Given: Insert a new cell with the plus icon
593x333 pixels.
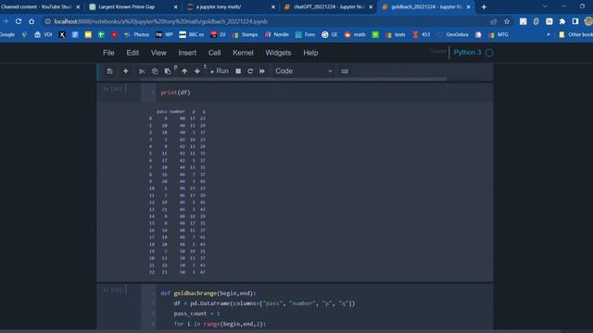Looking at the screenshot, I should (x=126, y=71).
